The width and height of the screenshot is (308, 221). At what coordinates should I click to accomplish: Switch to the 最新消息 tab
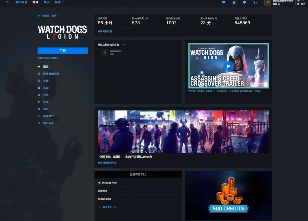pyautogui.click(x=21, y=2)
